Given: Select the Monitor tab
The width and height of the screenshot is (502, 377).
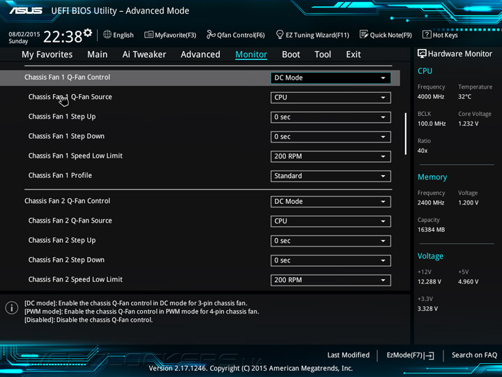Looking at the screenshot, I should click(x=251, y=54).
